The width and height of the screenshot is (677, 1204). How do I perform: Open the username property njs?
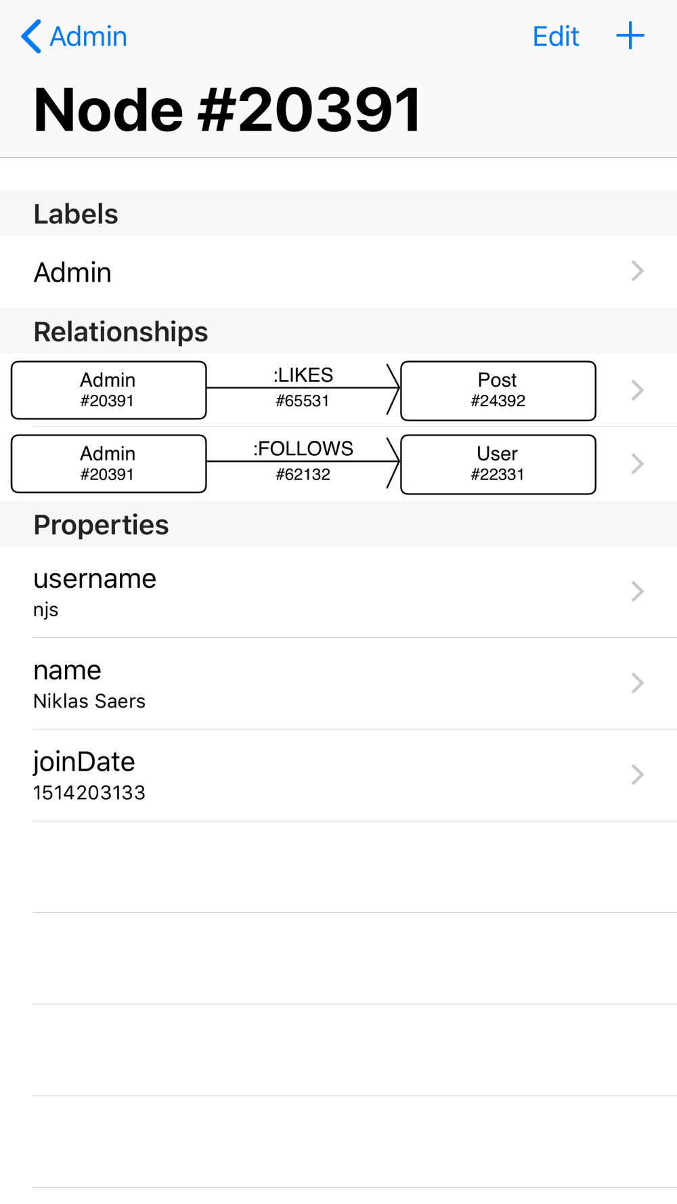tap(338, 592)
